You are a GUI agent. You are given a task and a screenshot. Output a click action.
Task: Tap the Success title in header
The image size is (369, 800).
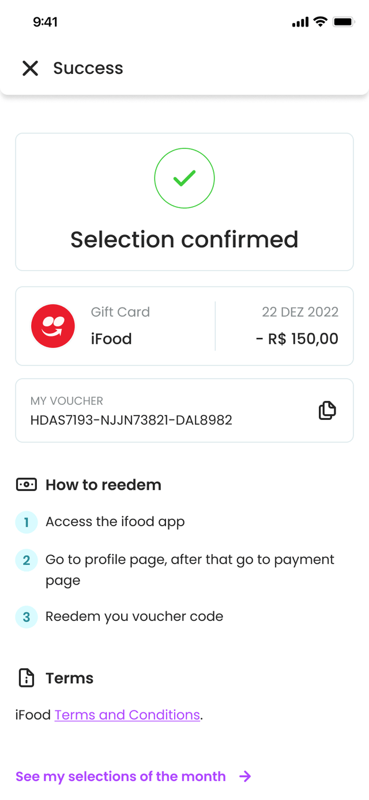pos(88,68)
